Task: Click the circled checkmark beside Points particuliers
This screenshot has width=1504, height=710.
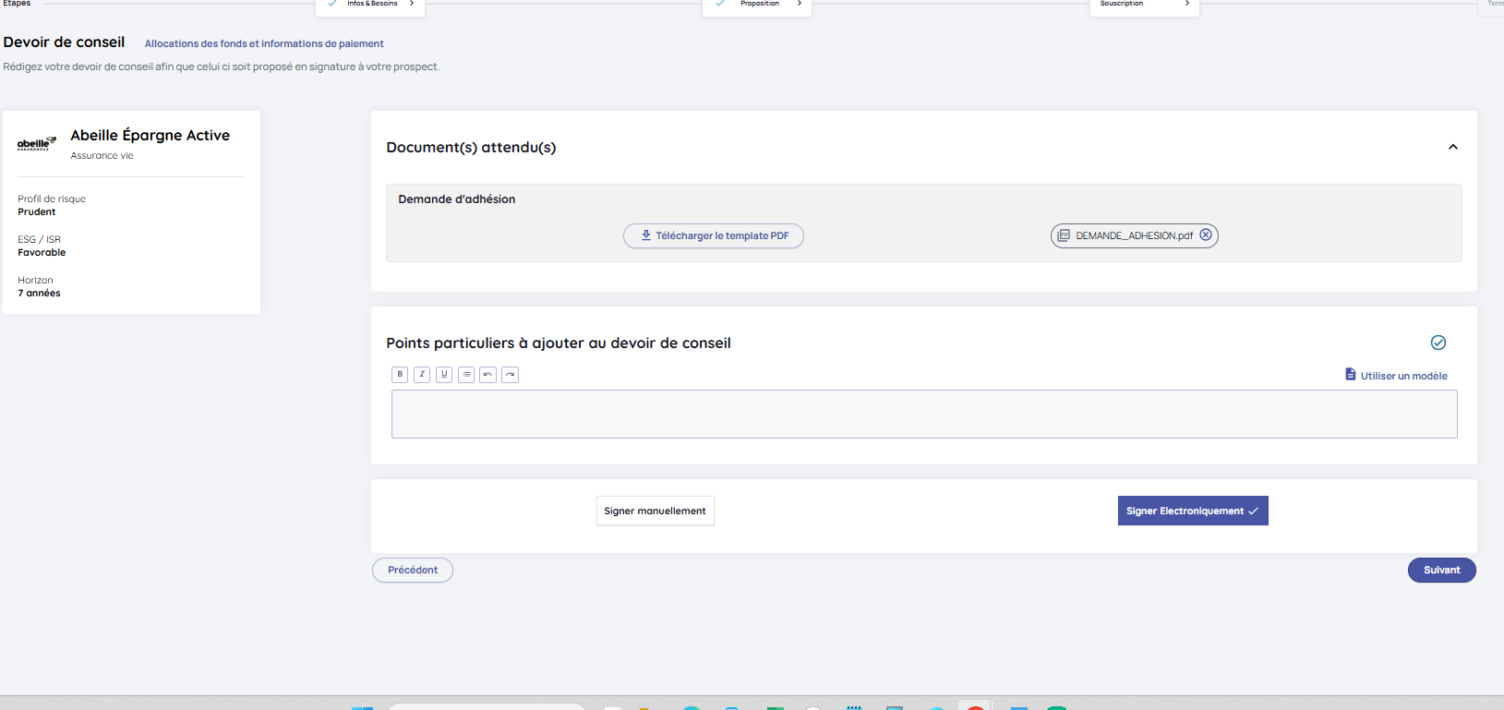Action: pyautogui.click(x=1438, y=343)
